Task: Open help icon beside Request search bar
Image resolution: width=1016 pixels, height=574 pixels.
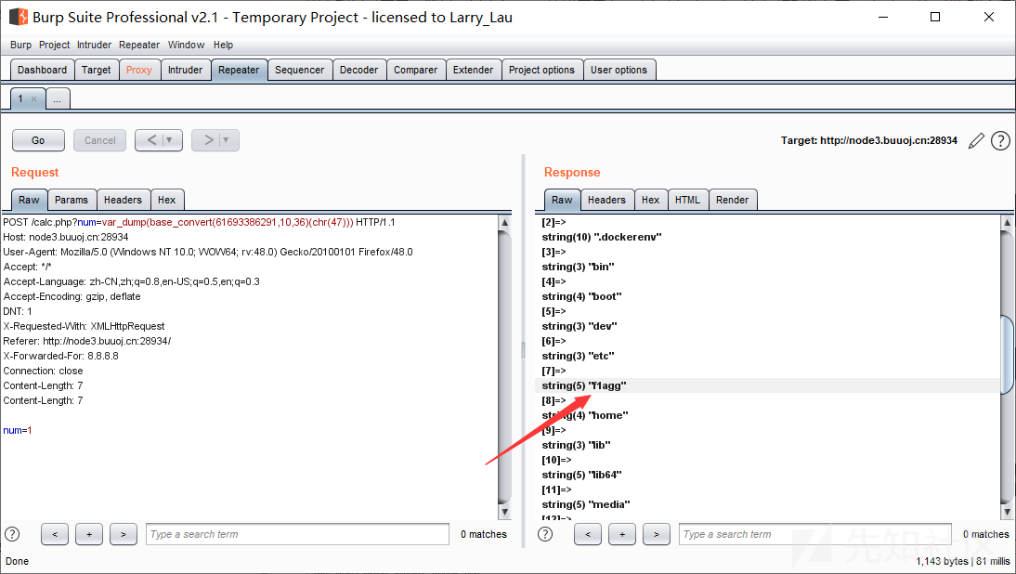Action: pos(12,534)
